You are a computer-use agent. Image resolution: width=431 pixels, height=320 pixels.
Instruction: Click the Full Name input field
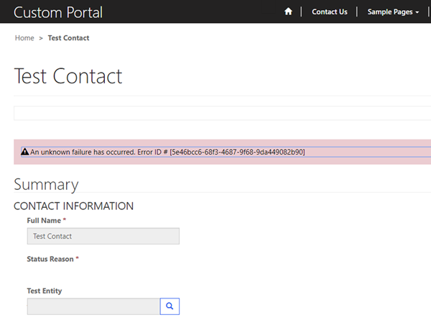click(x=103, y=236)
